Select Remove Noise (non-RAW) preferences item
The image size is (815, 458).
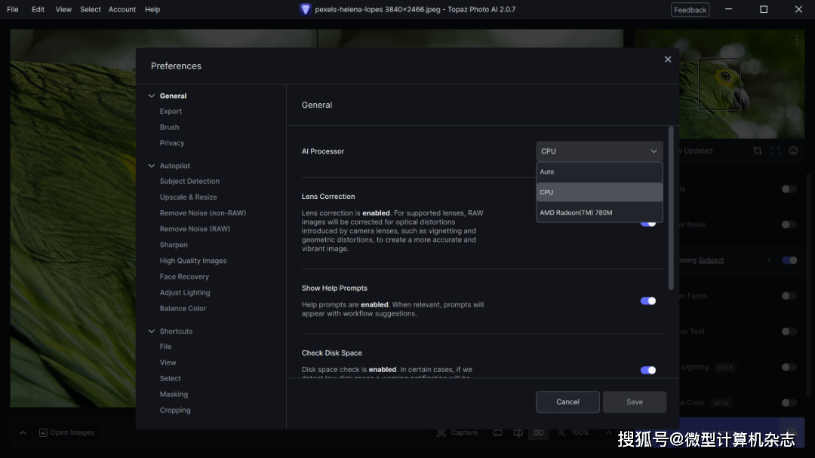click(x=203, y=213)
